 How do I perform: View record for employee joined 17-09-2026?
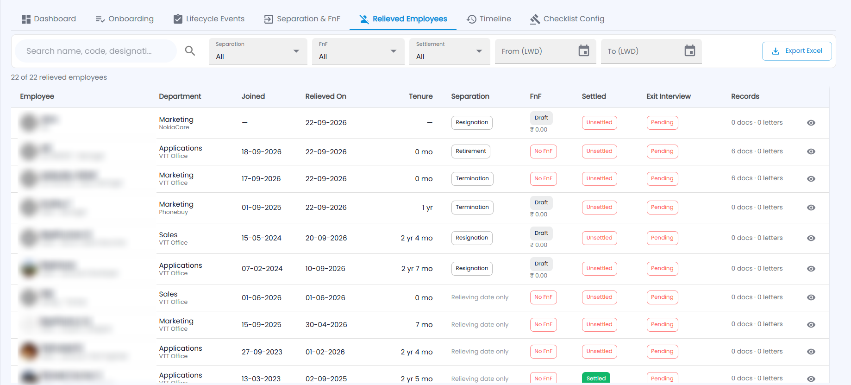pos(811,179)
